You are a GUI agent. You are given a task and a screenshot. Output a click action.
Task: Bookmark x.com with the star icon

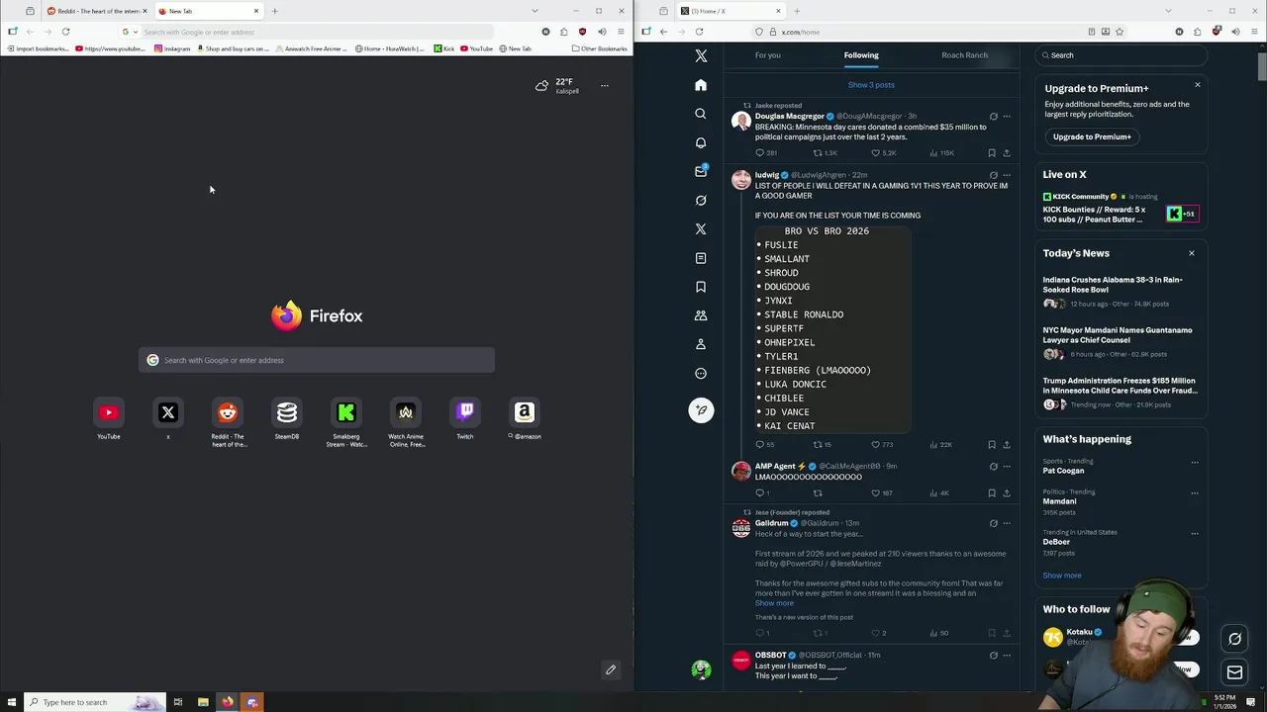[x=1120, y=32]
